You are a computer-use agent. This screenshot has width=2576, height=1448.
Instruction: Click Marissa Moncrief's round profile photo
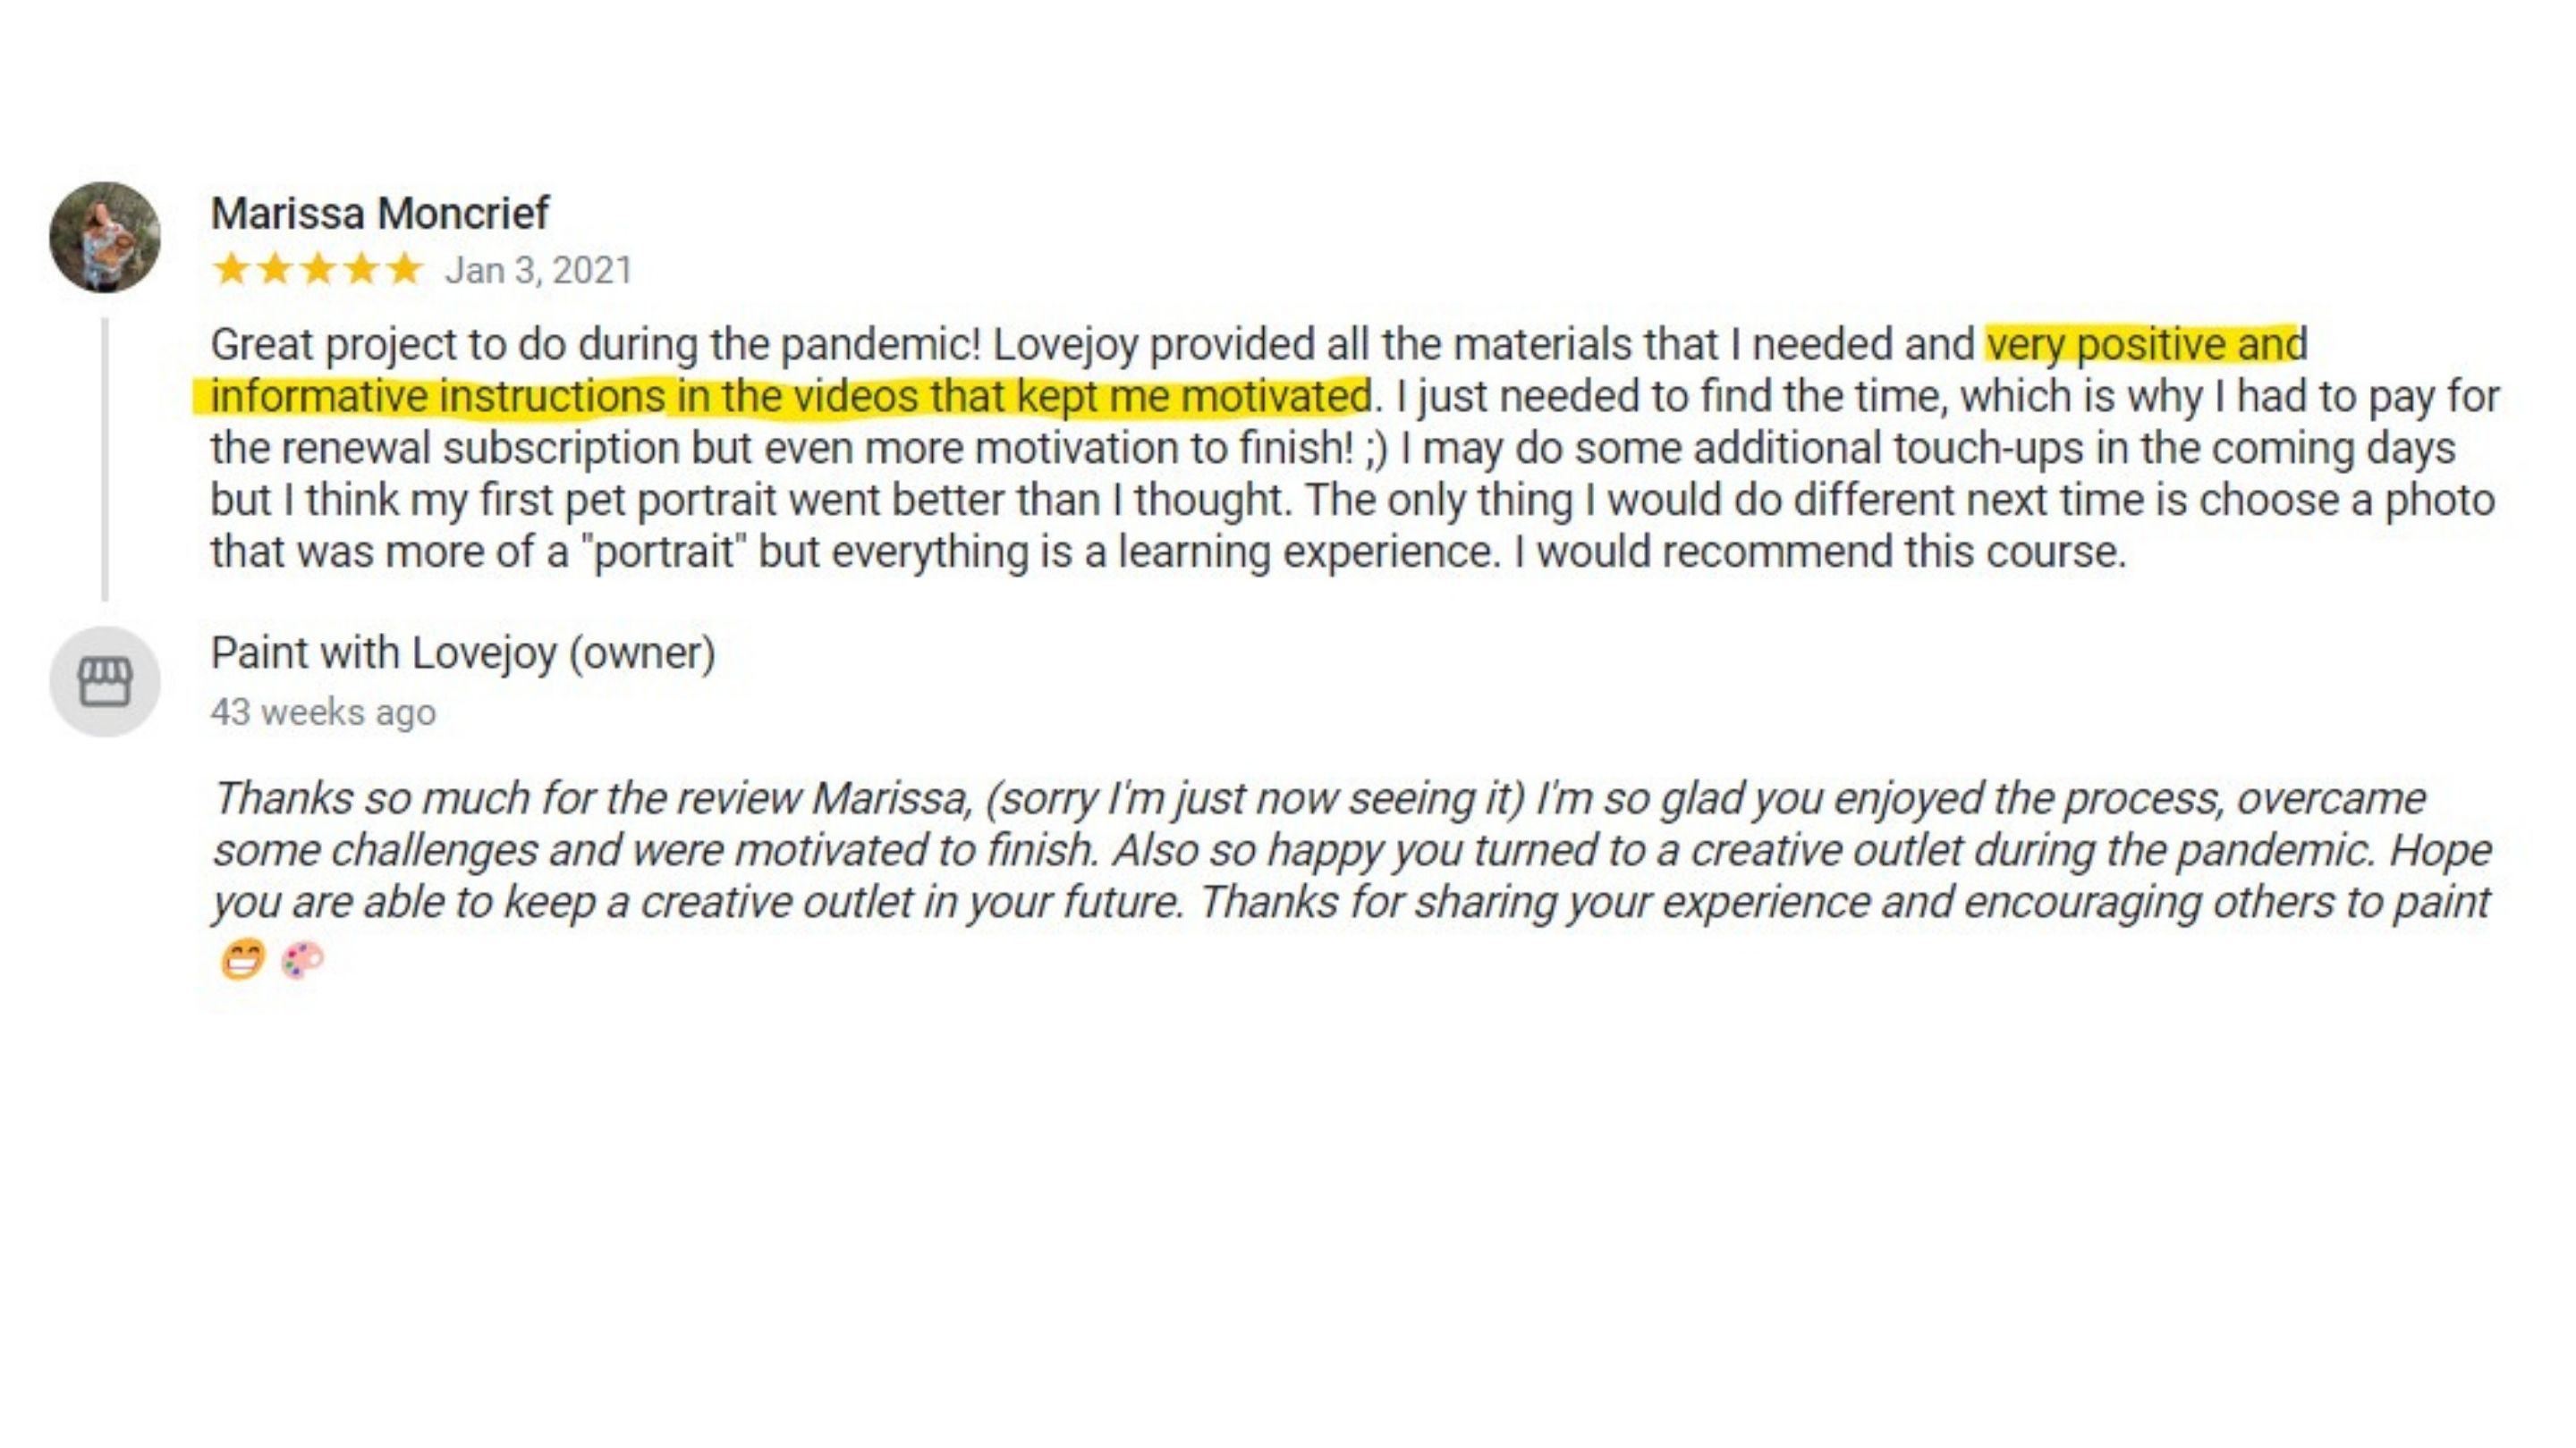click(x=105, y=237)
